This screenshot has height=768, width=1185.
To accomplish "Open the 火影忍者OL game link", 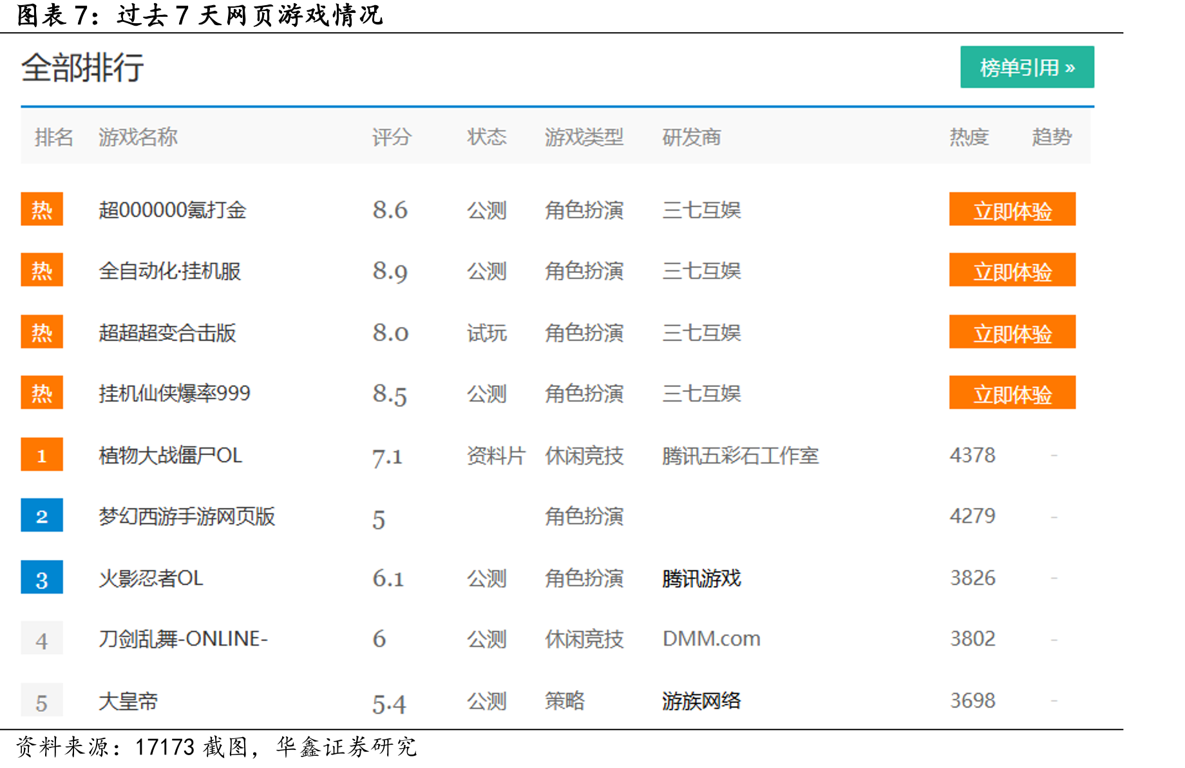I will click(151, 578).
